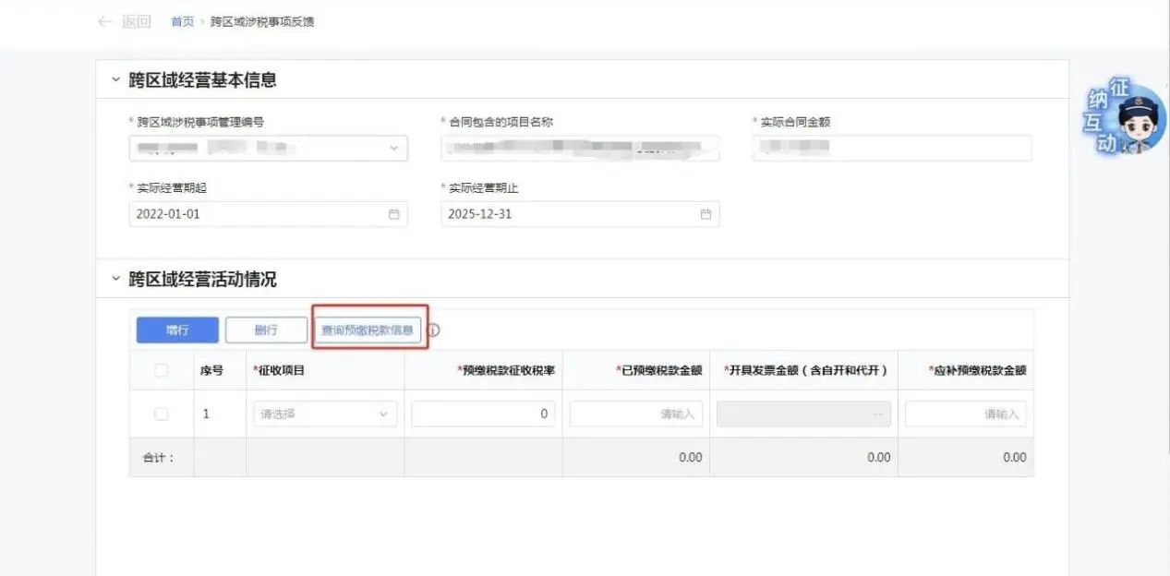Click the back arrow 返回 icon

[104, 21]
